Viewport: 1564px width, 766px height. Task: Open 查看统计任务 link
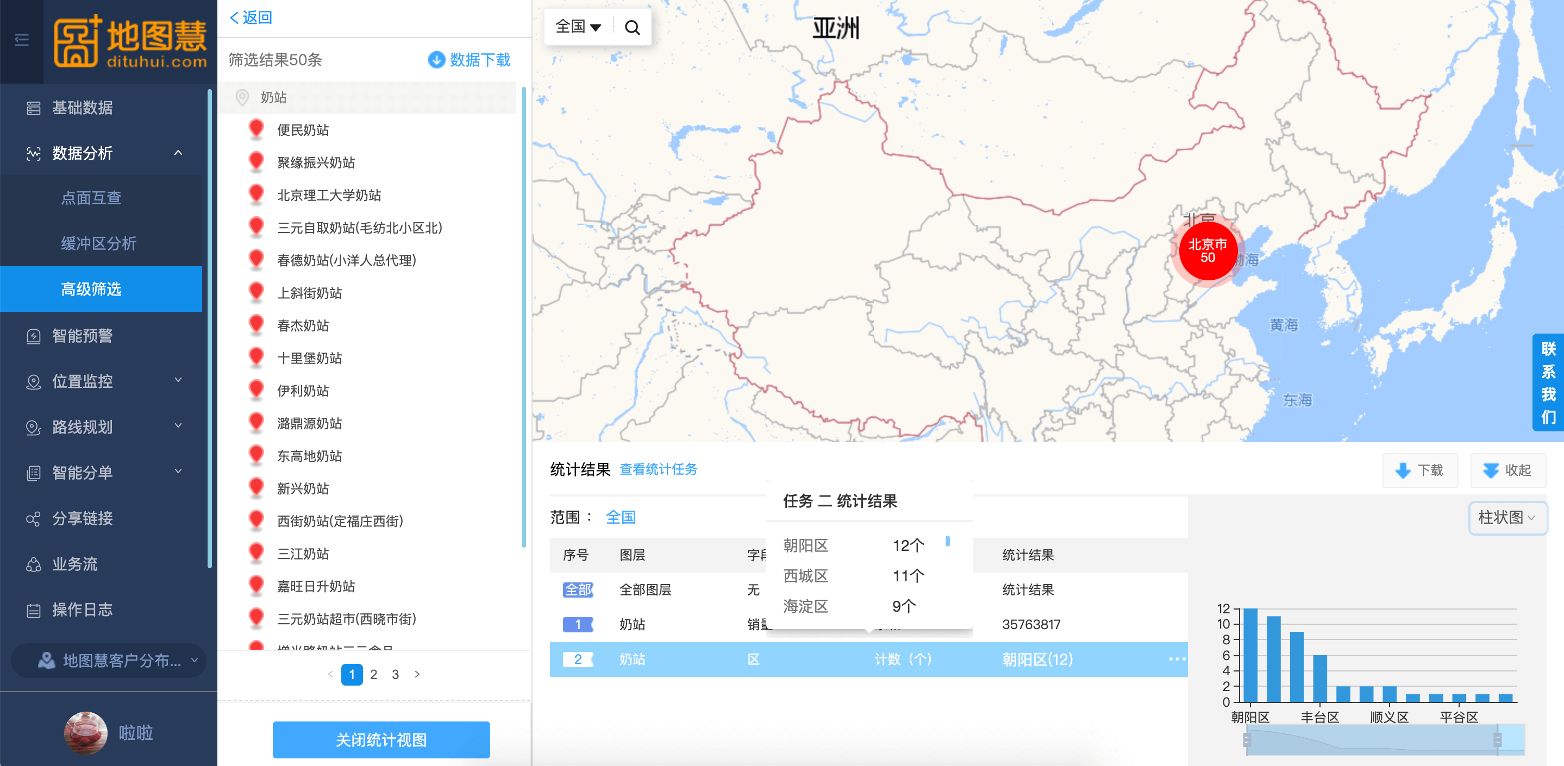(658, 469)
